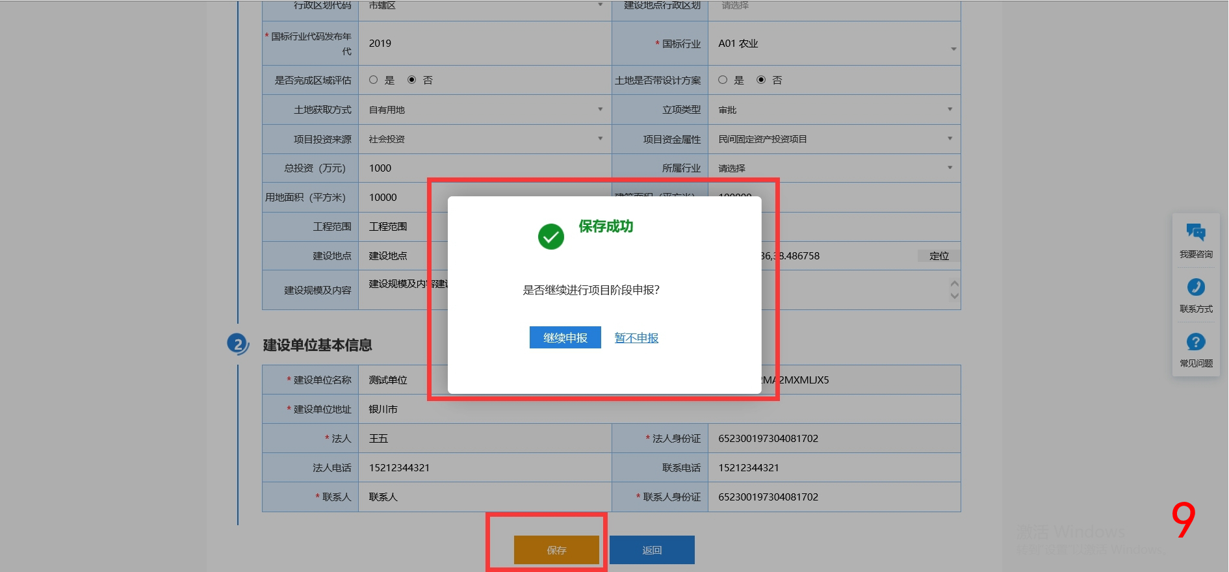The width and height of the screenshot is (1229, 572).
Task: Open the 立项类型 dropdown
Action: (949, 110)
